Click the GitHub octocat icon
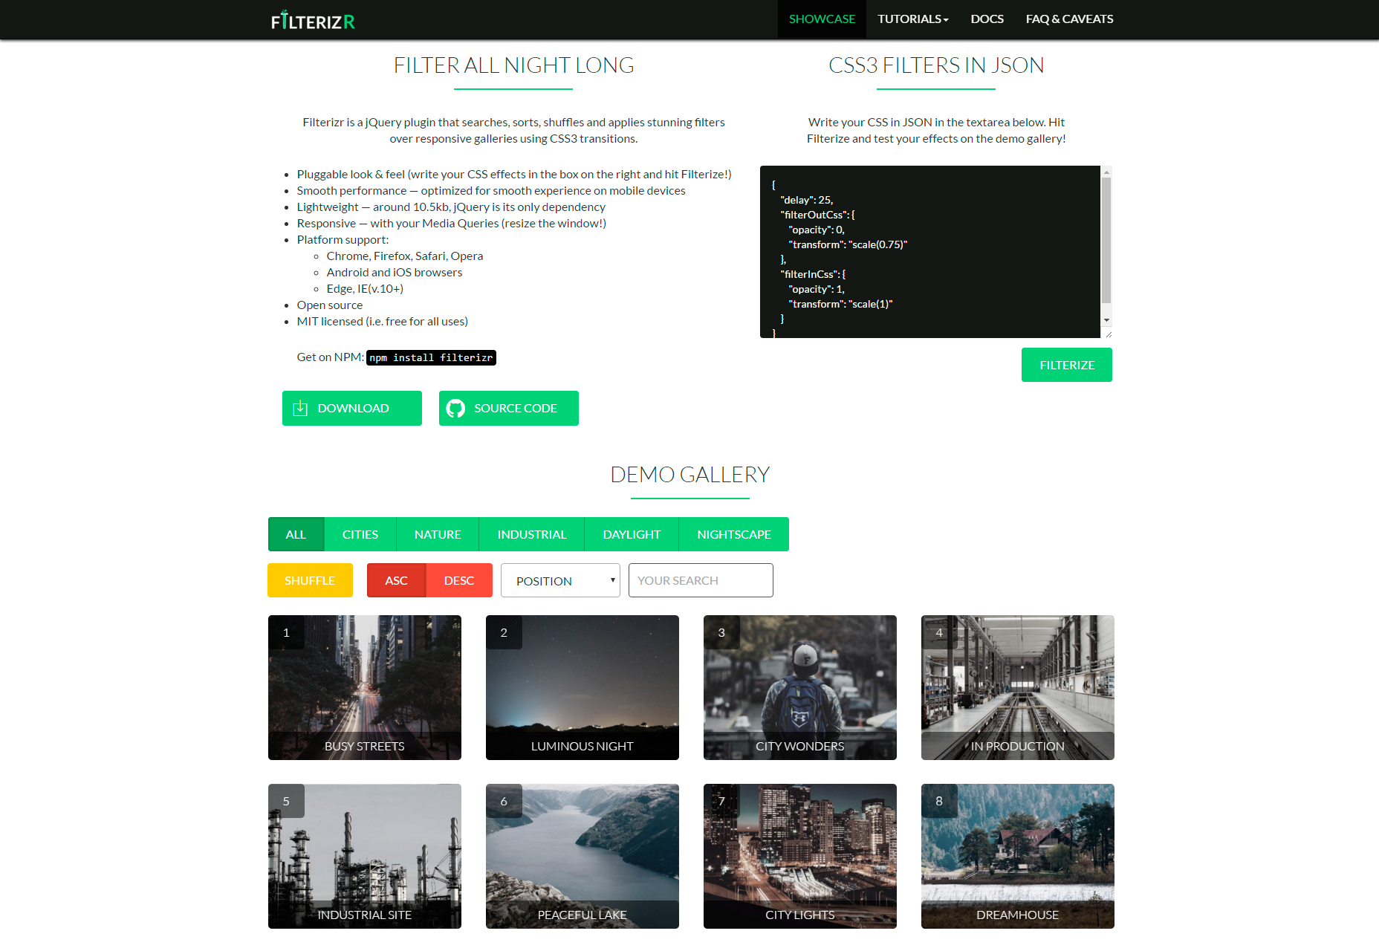The image size is (1379, 951). (455, 408)
